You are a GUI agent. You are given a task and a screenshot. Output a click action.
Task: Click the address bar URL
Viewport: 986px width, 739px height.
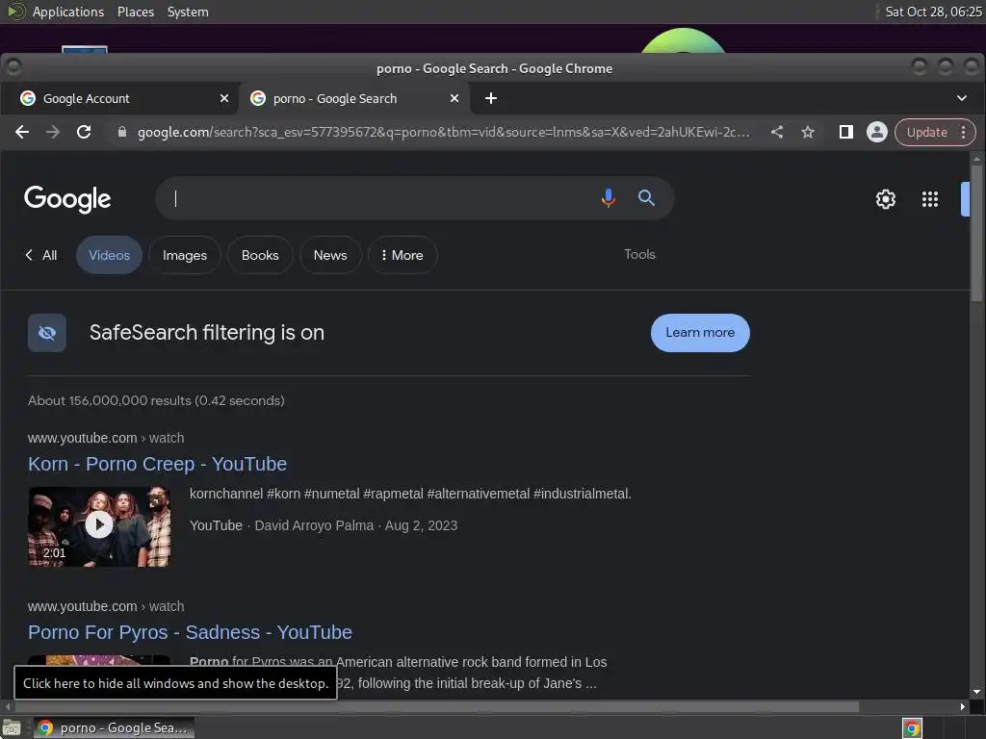pos(443,132)
